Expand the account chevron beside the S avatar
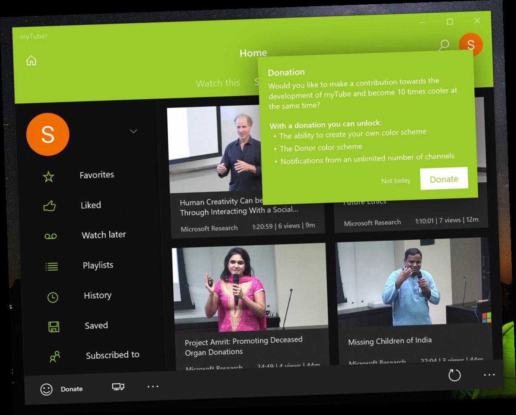Screen dimensions: 516x415 click(133, 131)
